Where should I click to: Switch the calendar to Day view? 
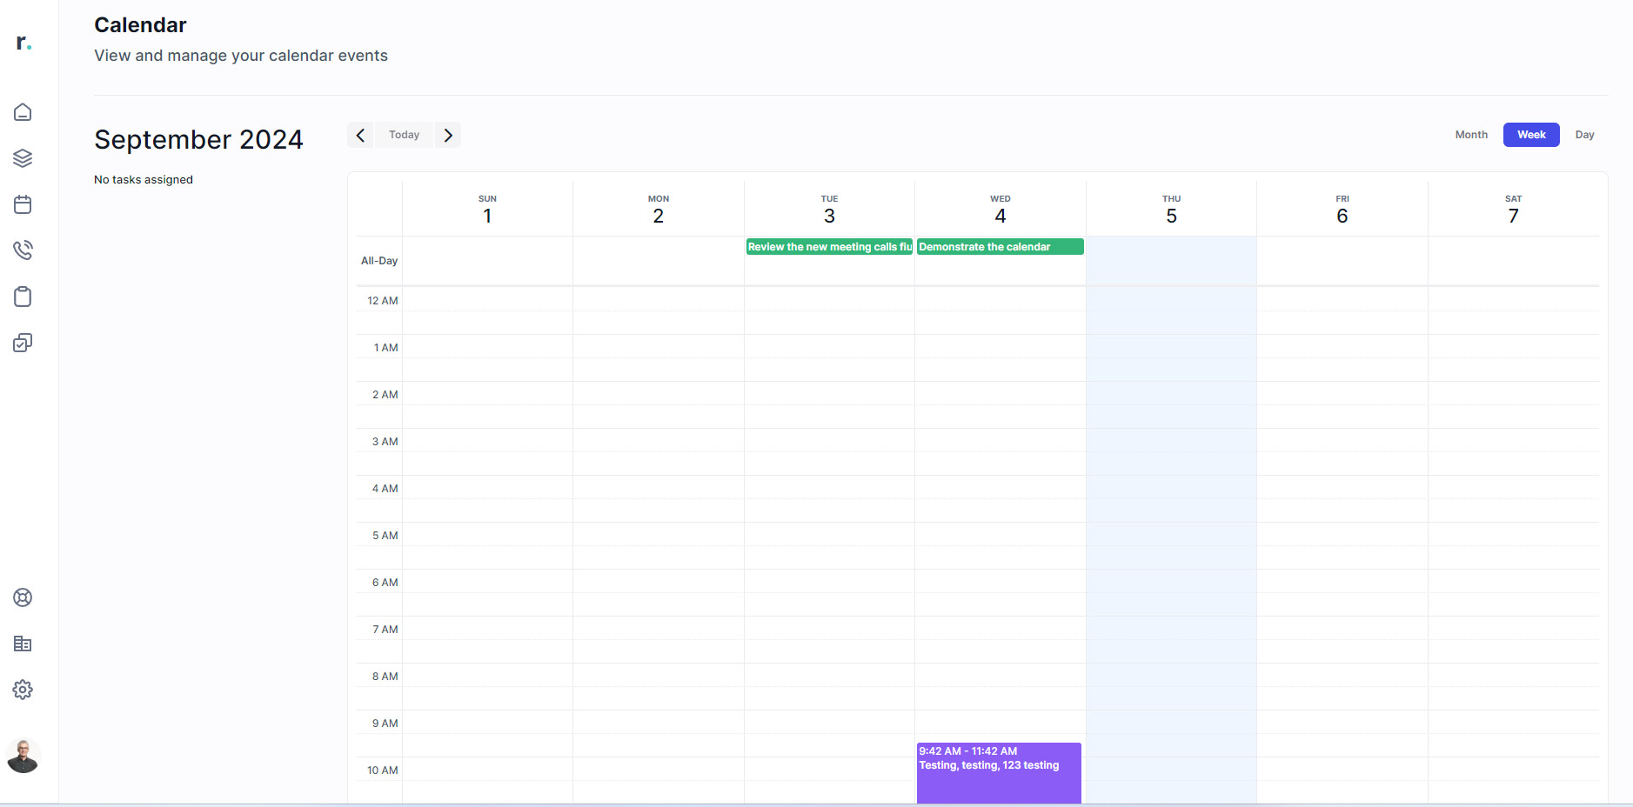click(x=1584, y=135)
